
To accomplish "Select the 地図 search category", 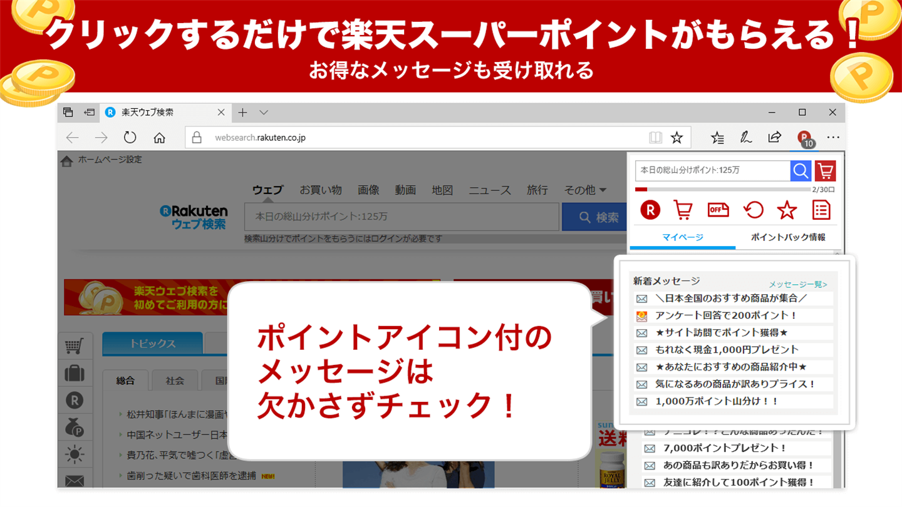I will 442,190.
